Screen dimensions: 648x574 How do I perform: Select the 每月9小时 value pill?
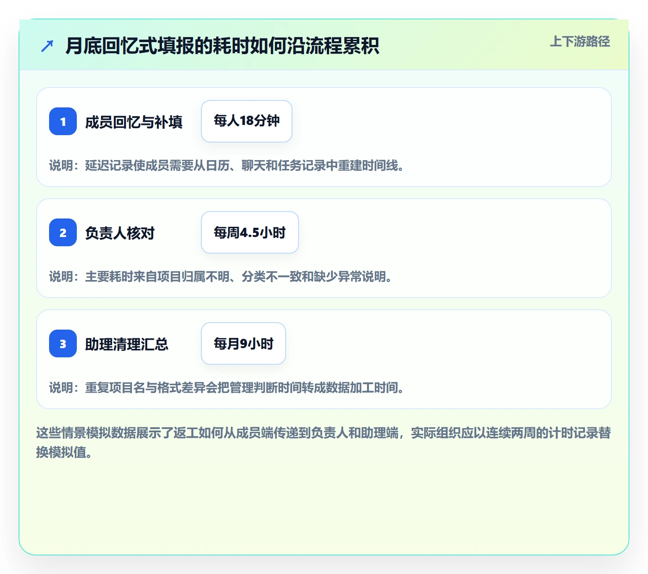243,343
